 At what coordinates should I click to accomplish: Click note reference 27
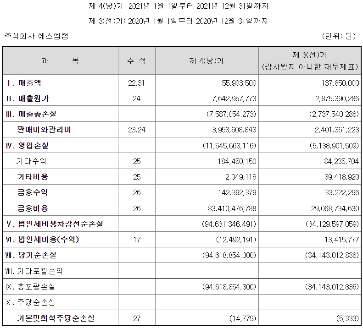click(x=137, y=318)
